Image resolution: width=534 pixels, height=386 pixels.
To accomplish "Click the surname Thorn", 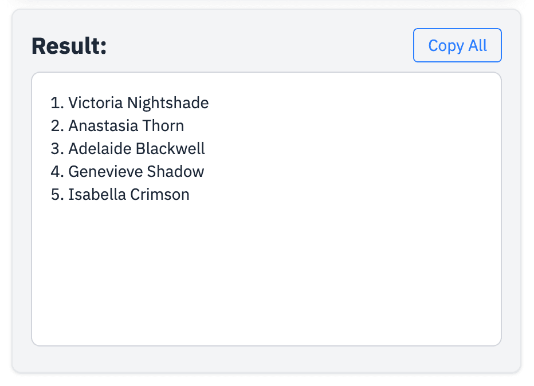I will (163, 125).
